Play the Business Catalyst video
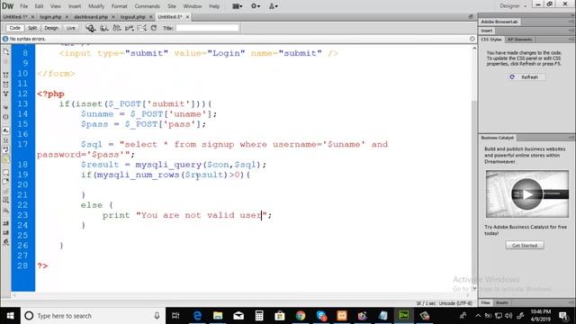 pos(527,194)
